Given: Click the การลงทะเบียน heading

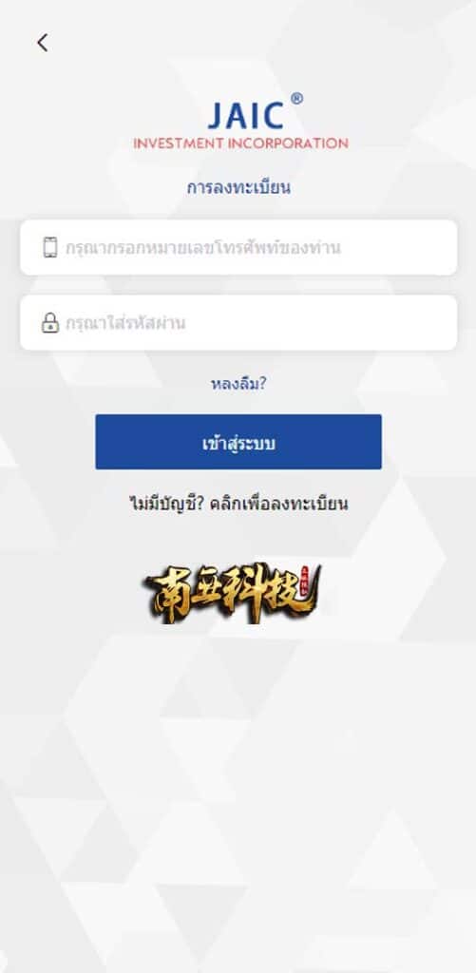Looking at the screenshot, I should (238, 187).
